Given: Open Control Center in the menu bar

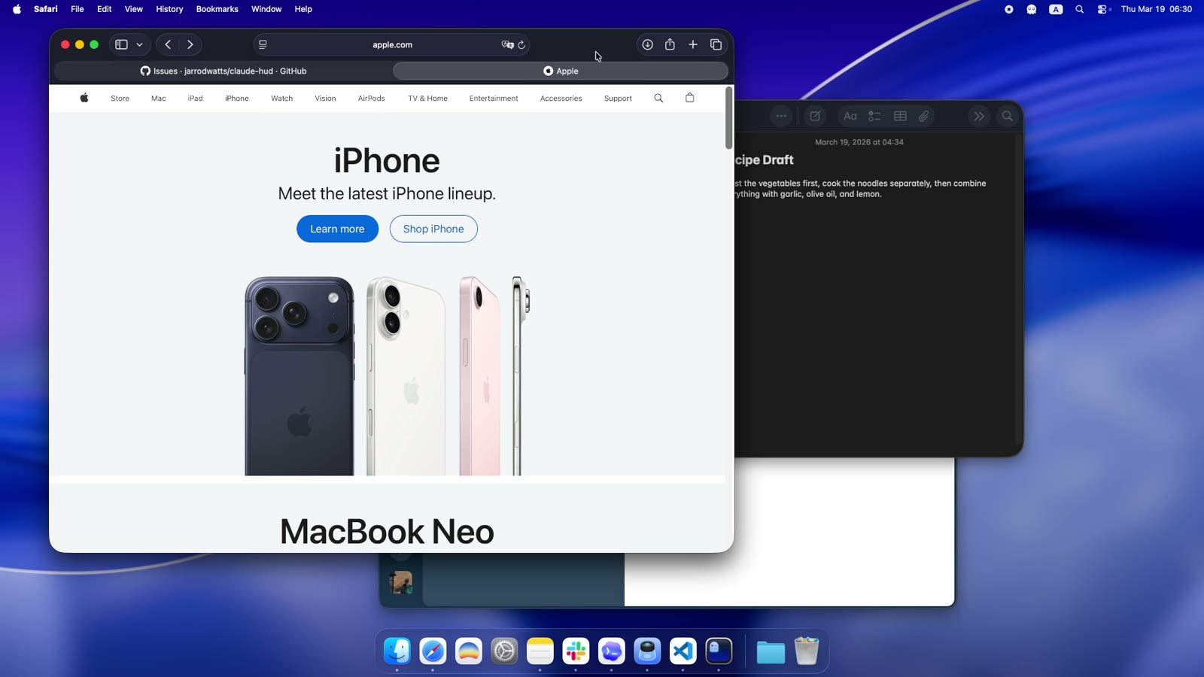Looking at the screenshot, I should [1103, 9].
